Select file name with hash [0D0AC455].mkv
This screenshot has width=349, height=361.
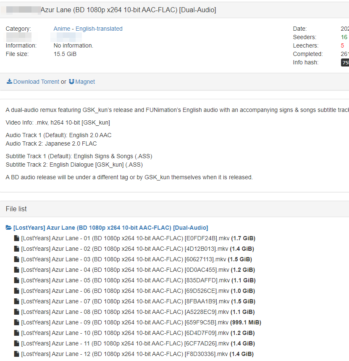tap(125, 270)
